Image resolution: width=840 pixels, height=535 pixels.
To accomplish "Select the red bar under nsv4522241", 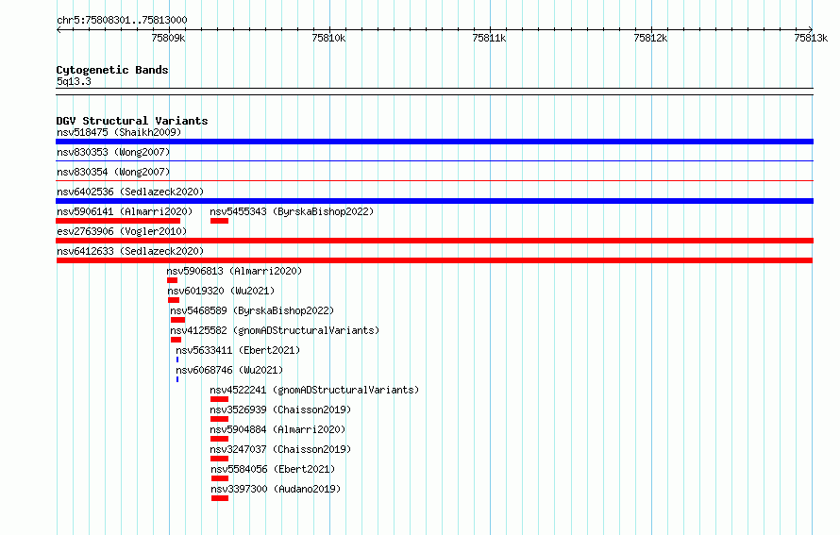I will coord(220,399).
